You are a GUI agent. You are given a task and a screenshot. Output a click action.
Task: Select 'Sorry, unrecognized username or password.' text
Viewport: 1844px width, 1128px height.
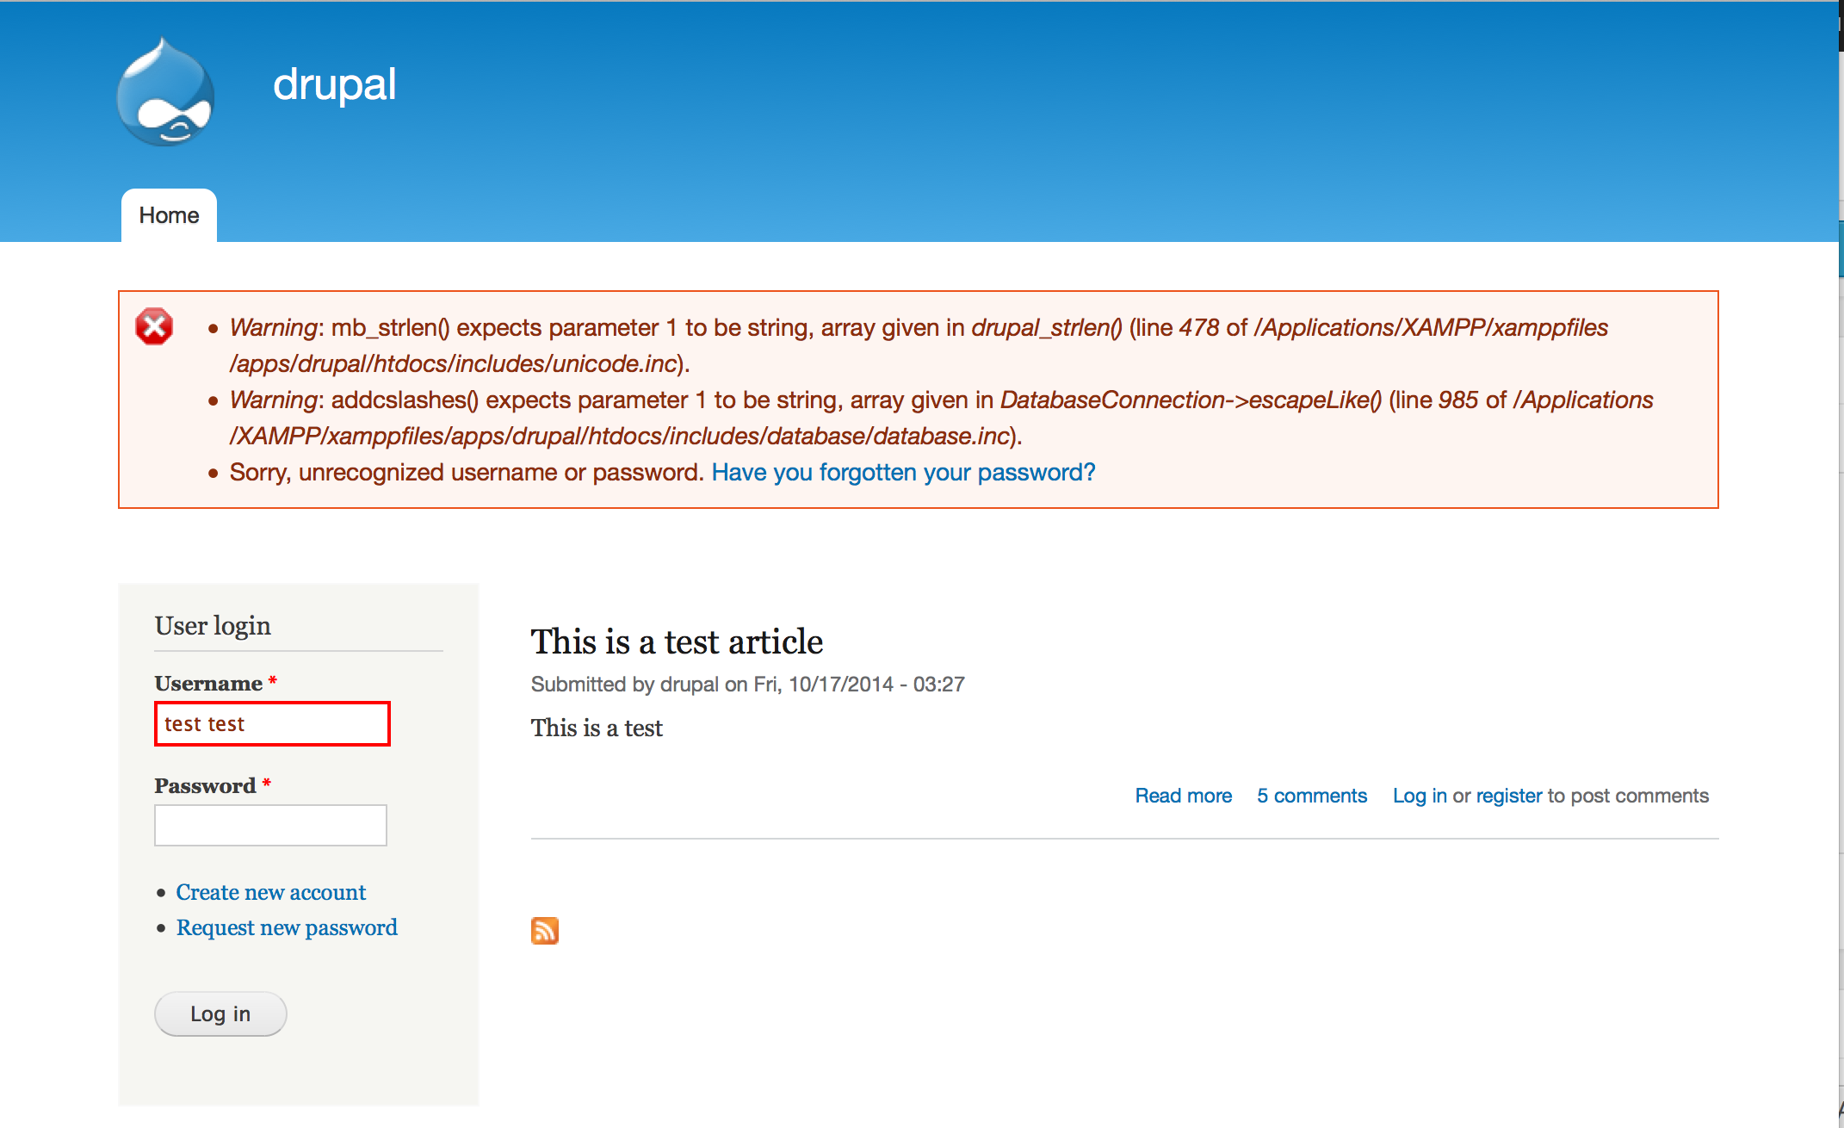467,472
